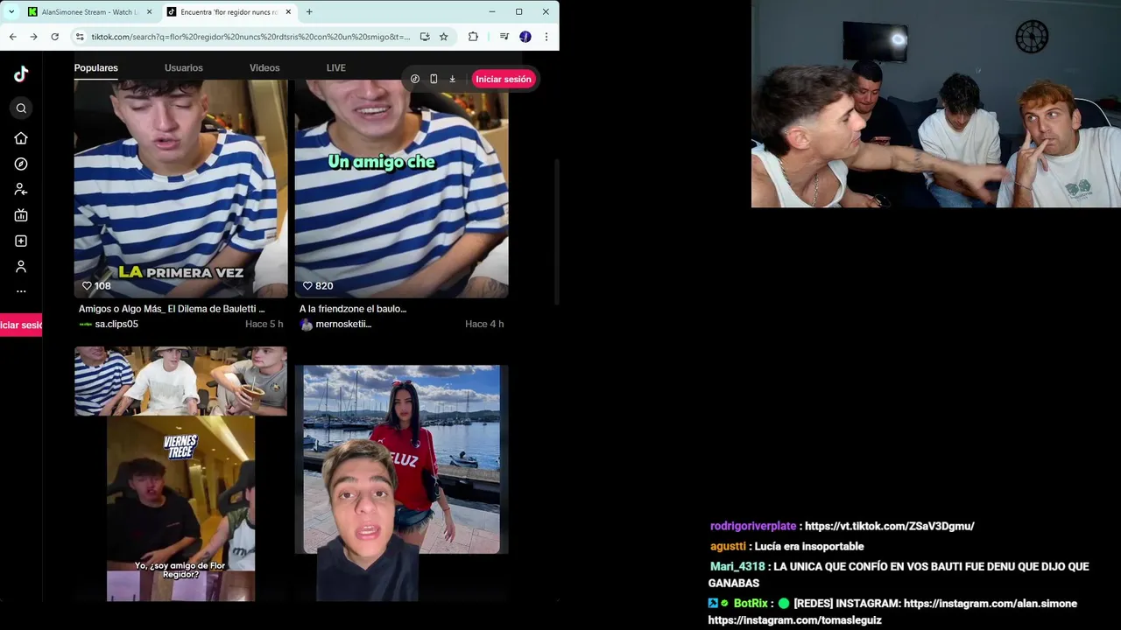Image resolution: width=1121 pixels, height=630 pixels.
Task: Click the page vertical scrollbar
Action: coord(556,232)
